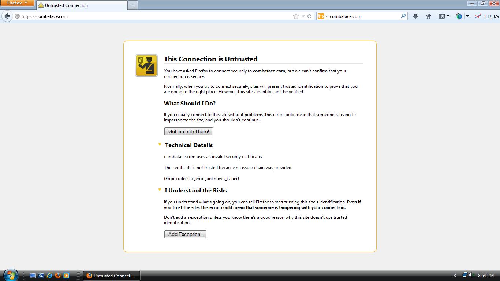The height and width of the screenshot is (281, 500).
Task: Open the Downloads arrow icon
Action: (415, 16)
